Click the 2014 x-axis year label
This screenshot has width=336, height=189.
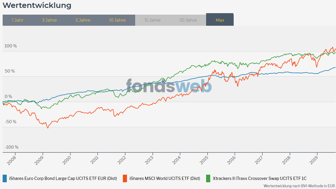click(x=177, y=160)
